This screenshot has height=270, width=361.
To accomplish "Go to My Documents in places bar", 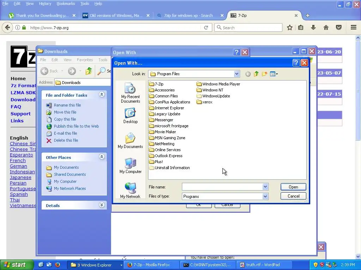I will coord(130,141).
